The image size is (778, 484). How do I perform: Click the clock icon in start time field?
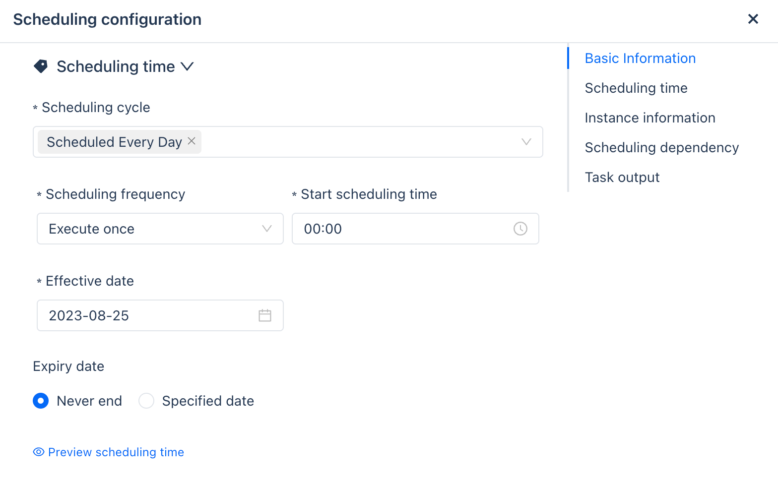tap(520, 229)
